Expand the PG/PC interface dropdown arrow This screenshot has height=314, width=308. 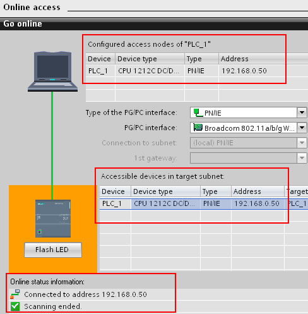coord(302,128)
